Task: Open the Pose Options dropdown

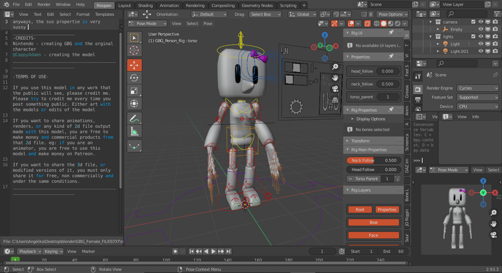Action: [393, 14]
